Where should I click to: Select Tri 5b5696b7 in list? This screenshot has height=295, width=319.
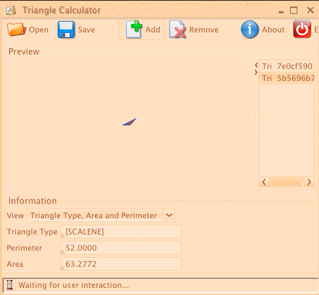pos(287,78)
